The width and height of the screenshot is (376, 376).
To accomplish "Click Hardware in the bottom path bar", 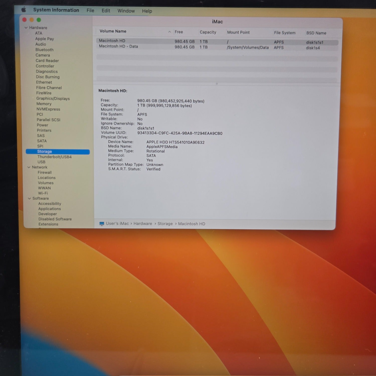I will [x=143, y=224].
